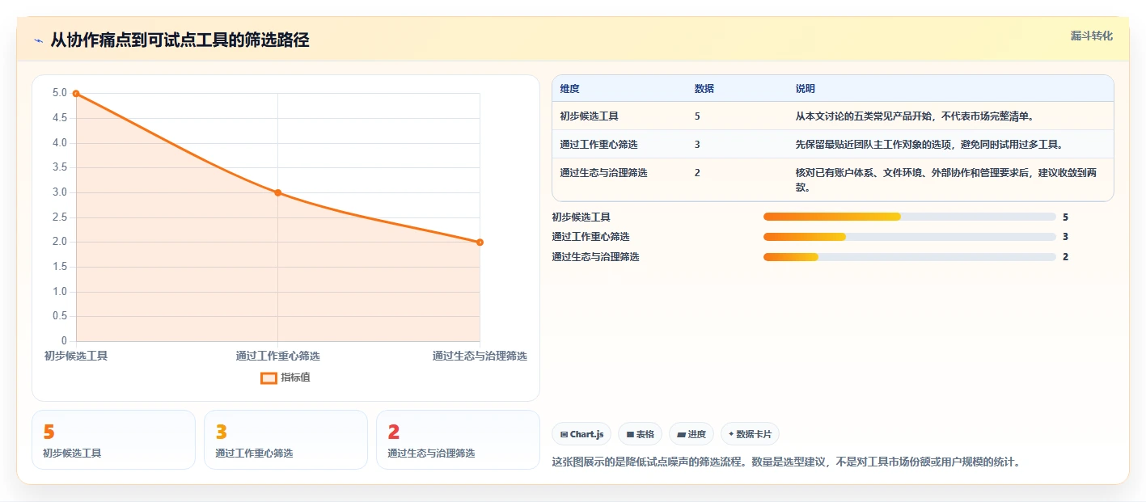This screenshot has width=1146, height=502.
Task: Click progress label 通过工作重心筛选 beside the bars
Action: [x=590, y=237]
